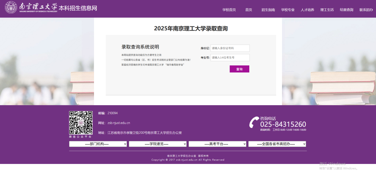Click 理工生活 in the navigation bar

[x=327, y=10]
